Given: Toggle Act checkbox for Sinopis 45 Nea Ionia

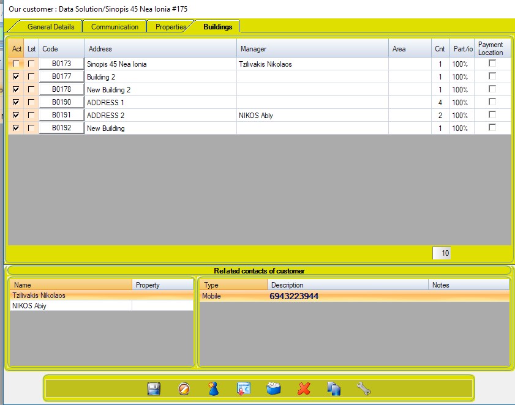Looking at the screenshot, I should pyautogui.click(x=16, y=64).
